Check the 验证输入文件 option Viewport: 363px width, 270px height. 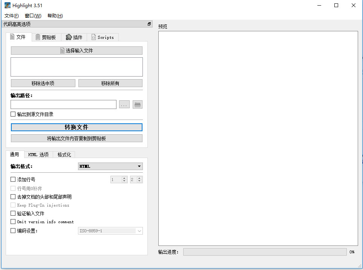(x=13, y=213)
